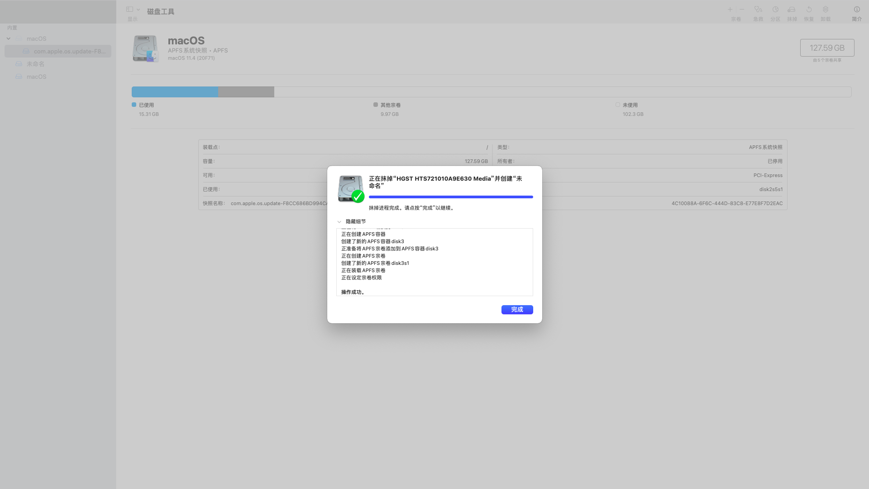Select the com.apple.os.update snapshot in sidebar
The height and width of the screenshot is (489, 869).
tap(69, 51)
